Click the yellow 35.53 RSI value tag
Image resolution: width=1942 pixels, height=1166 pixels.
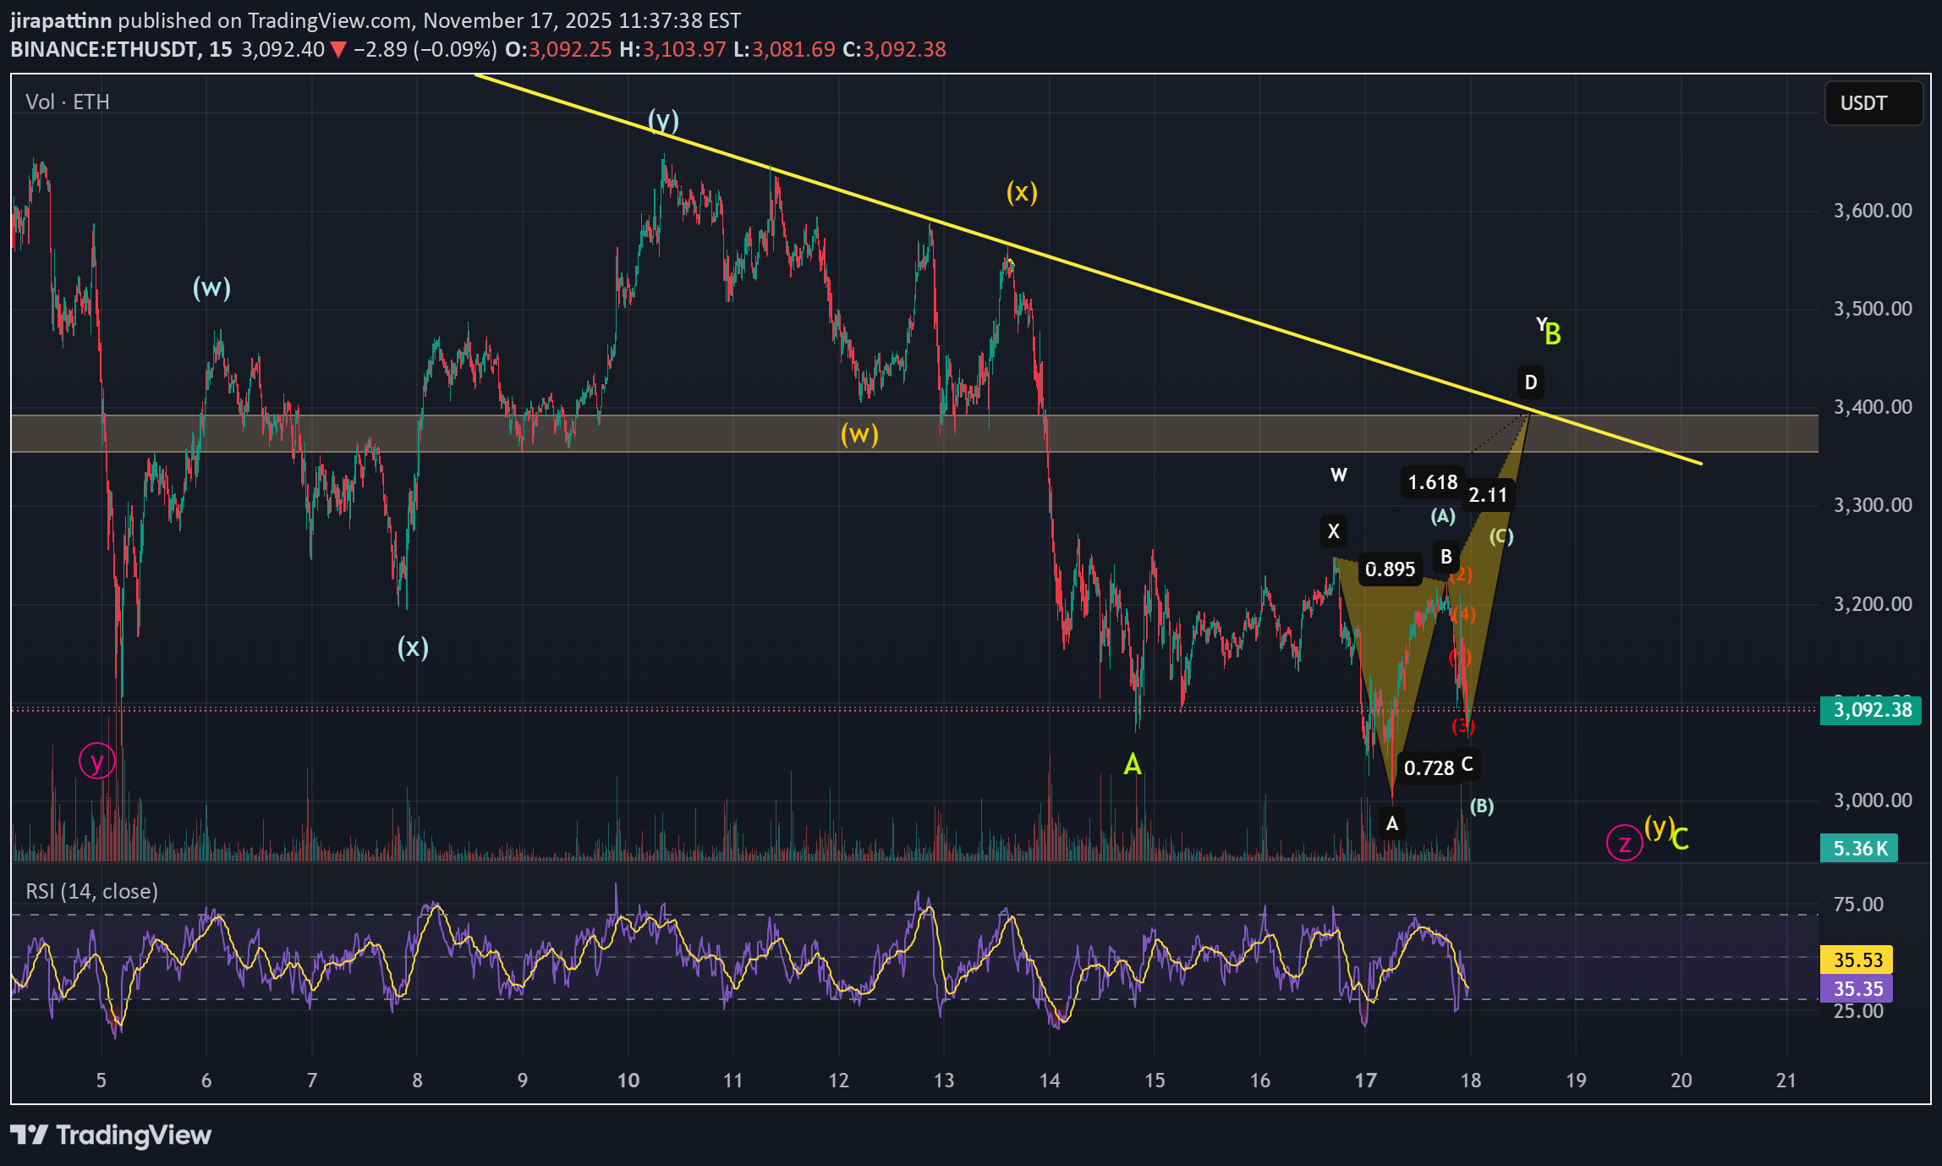(1857, 960)
